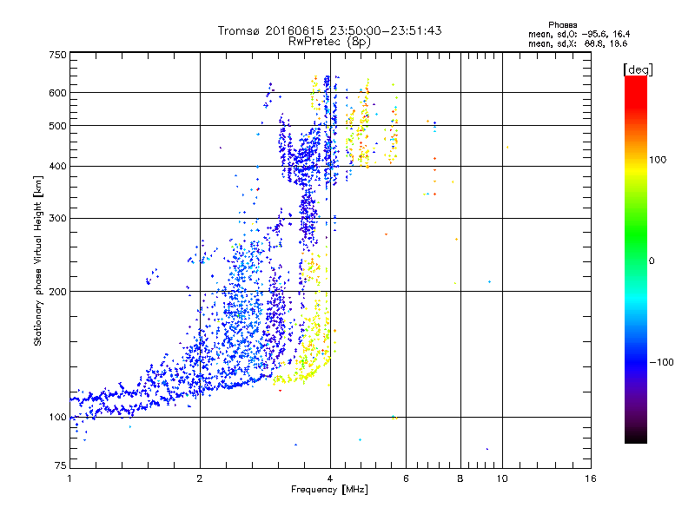Click the x-axis tick label '4'
Viewport: 695px width, 521px height.
(330, 478)
